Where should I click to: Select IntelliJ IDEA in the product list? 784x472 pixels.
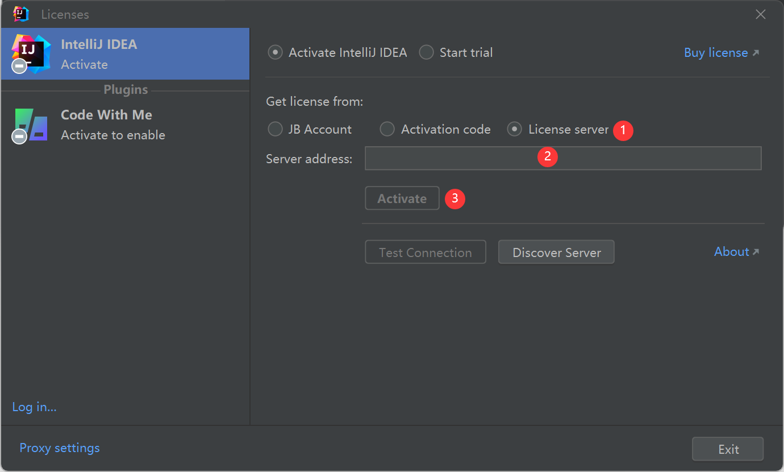click(x=125, y=54)
